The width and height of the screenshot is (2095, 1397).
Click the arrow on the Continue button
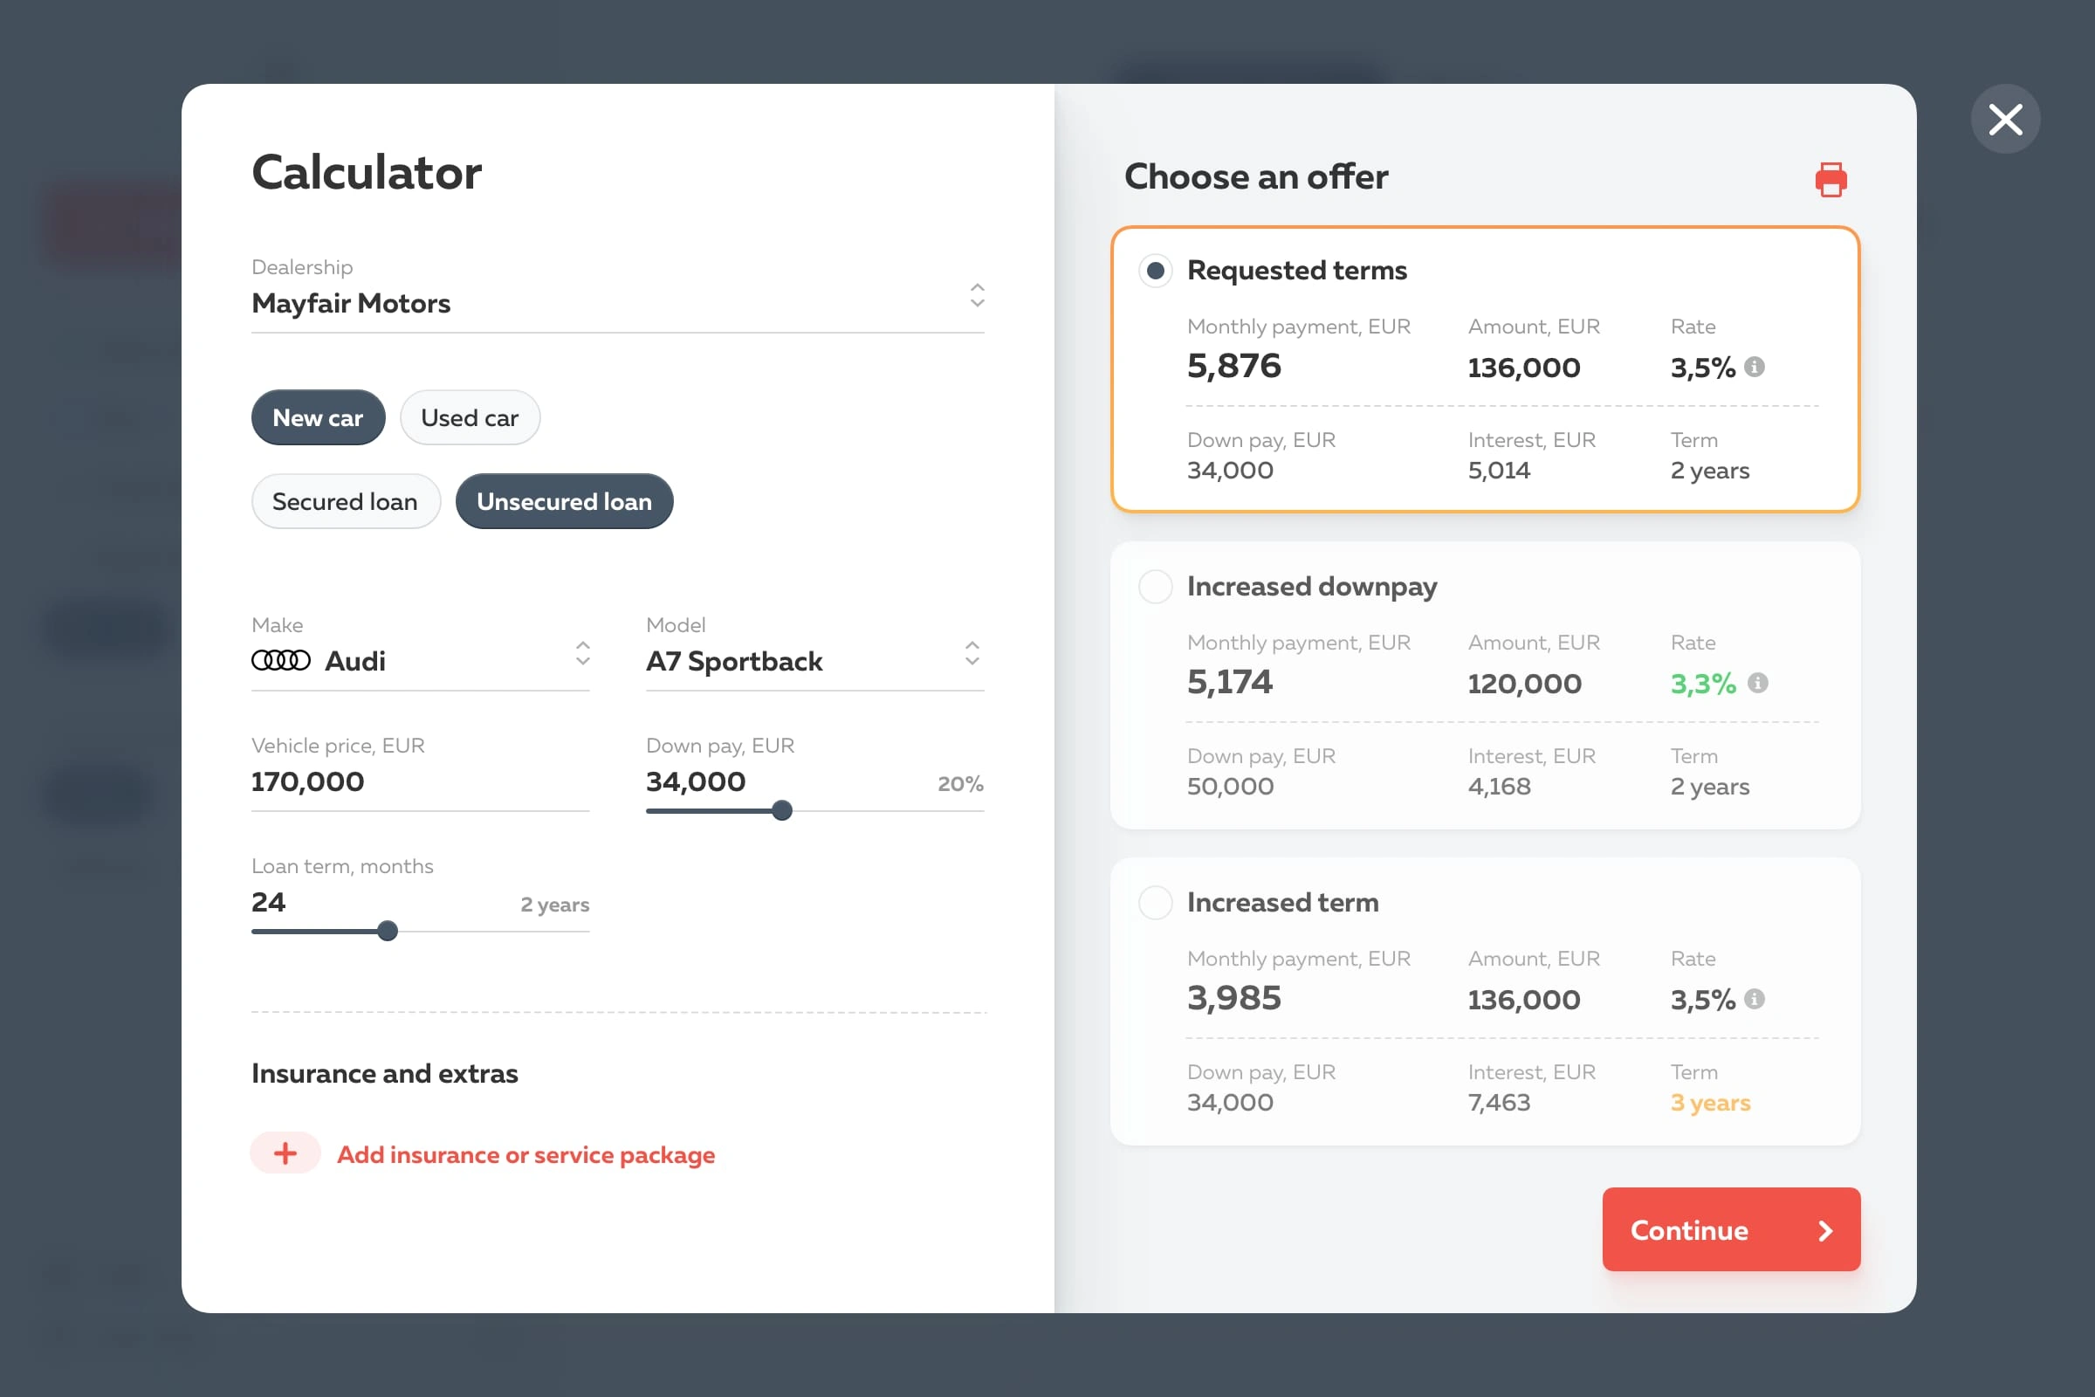(1825, 1230)
